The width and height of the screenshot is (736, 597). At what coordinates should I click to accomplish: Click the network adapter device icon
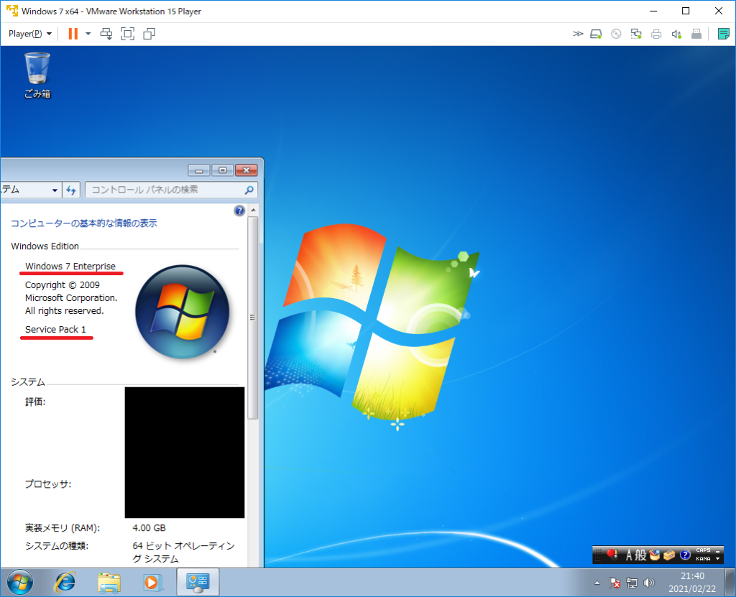[x=636, y=34]
